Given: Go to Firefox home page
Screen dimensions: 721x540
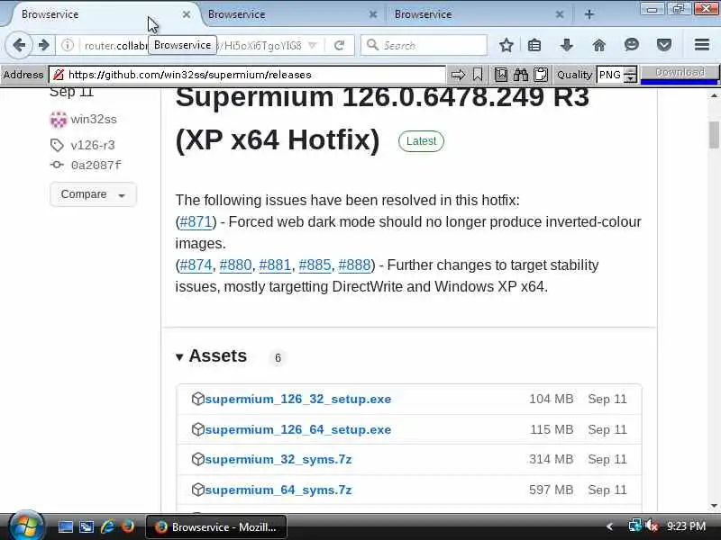Looking at the screenshot, I should click(x=598, y=45).
